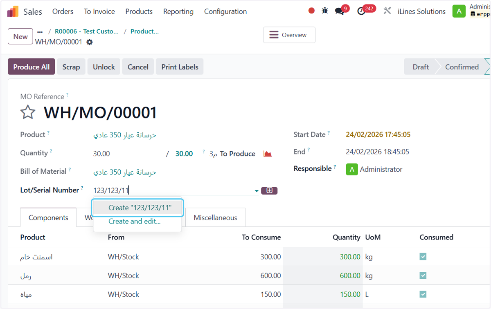Open the Orders menu
The height and width of the screenshot is (309, 491).
pos(63,11)
